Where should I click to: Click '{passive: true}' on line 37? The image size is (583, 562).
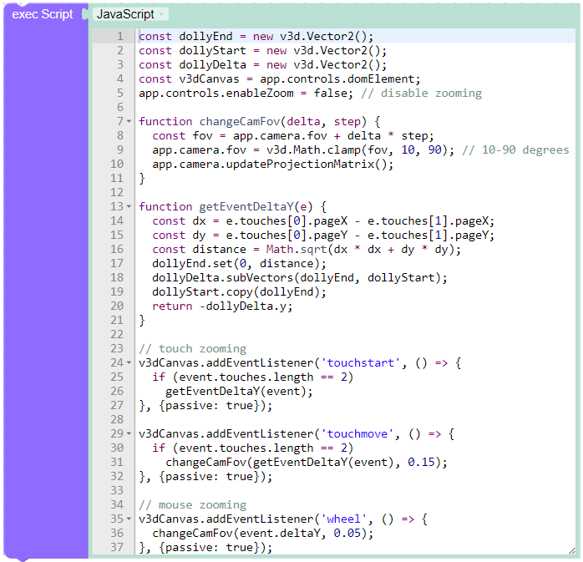pyautogui.click(x=209, y=547)
